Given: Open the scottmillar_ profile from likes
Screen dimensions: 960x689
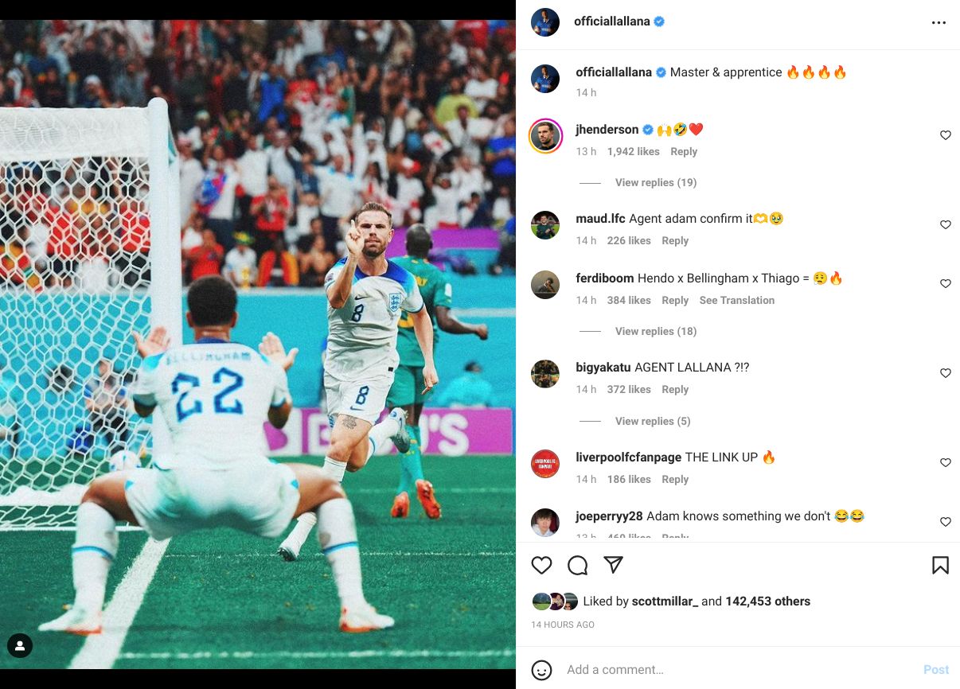Looking at the screenshot, I should pos(665,601).
